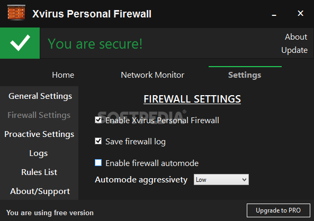Open General Settings in the sidebar
314x221 pixels.
tap(40, 96)
